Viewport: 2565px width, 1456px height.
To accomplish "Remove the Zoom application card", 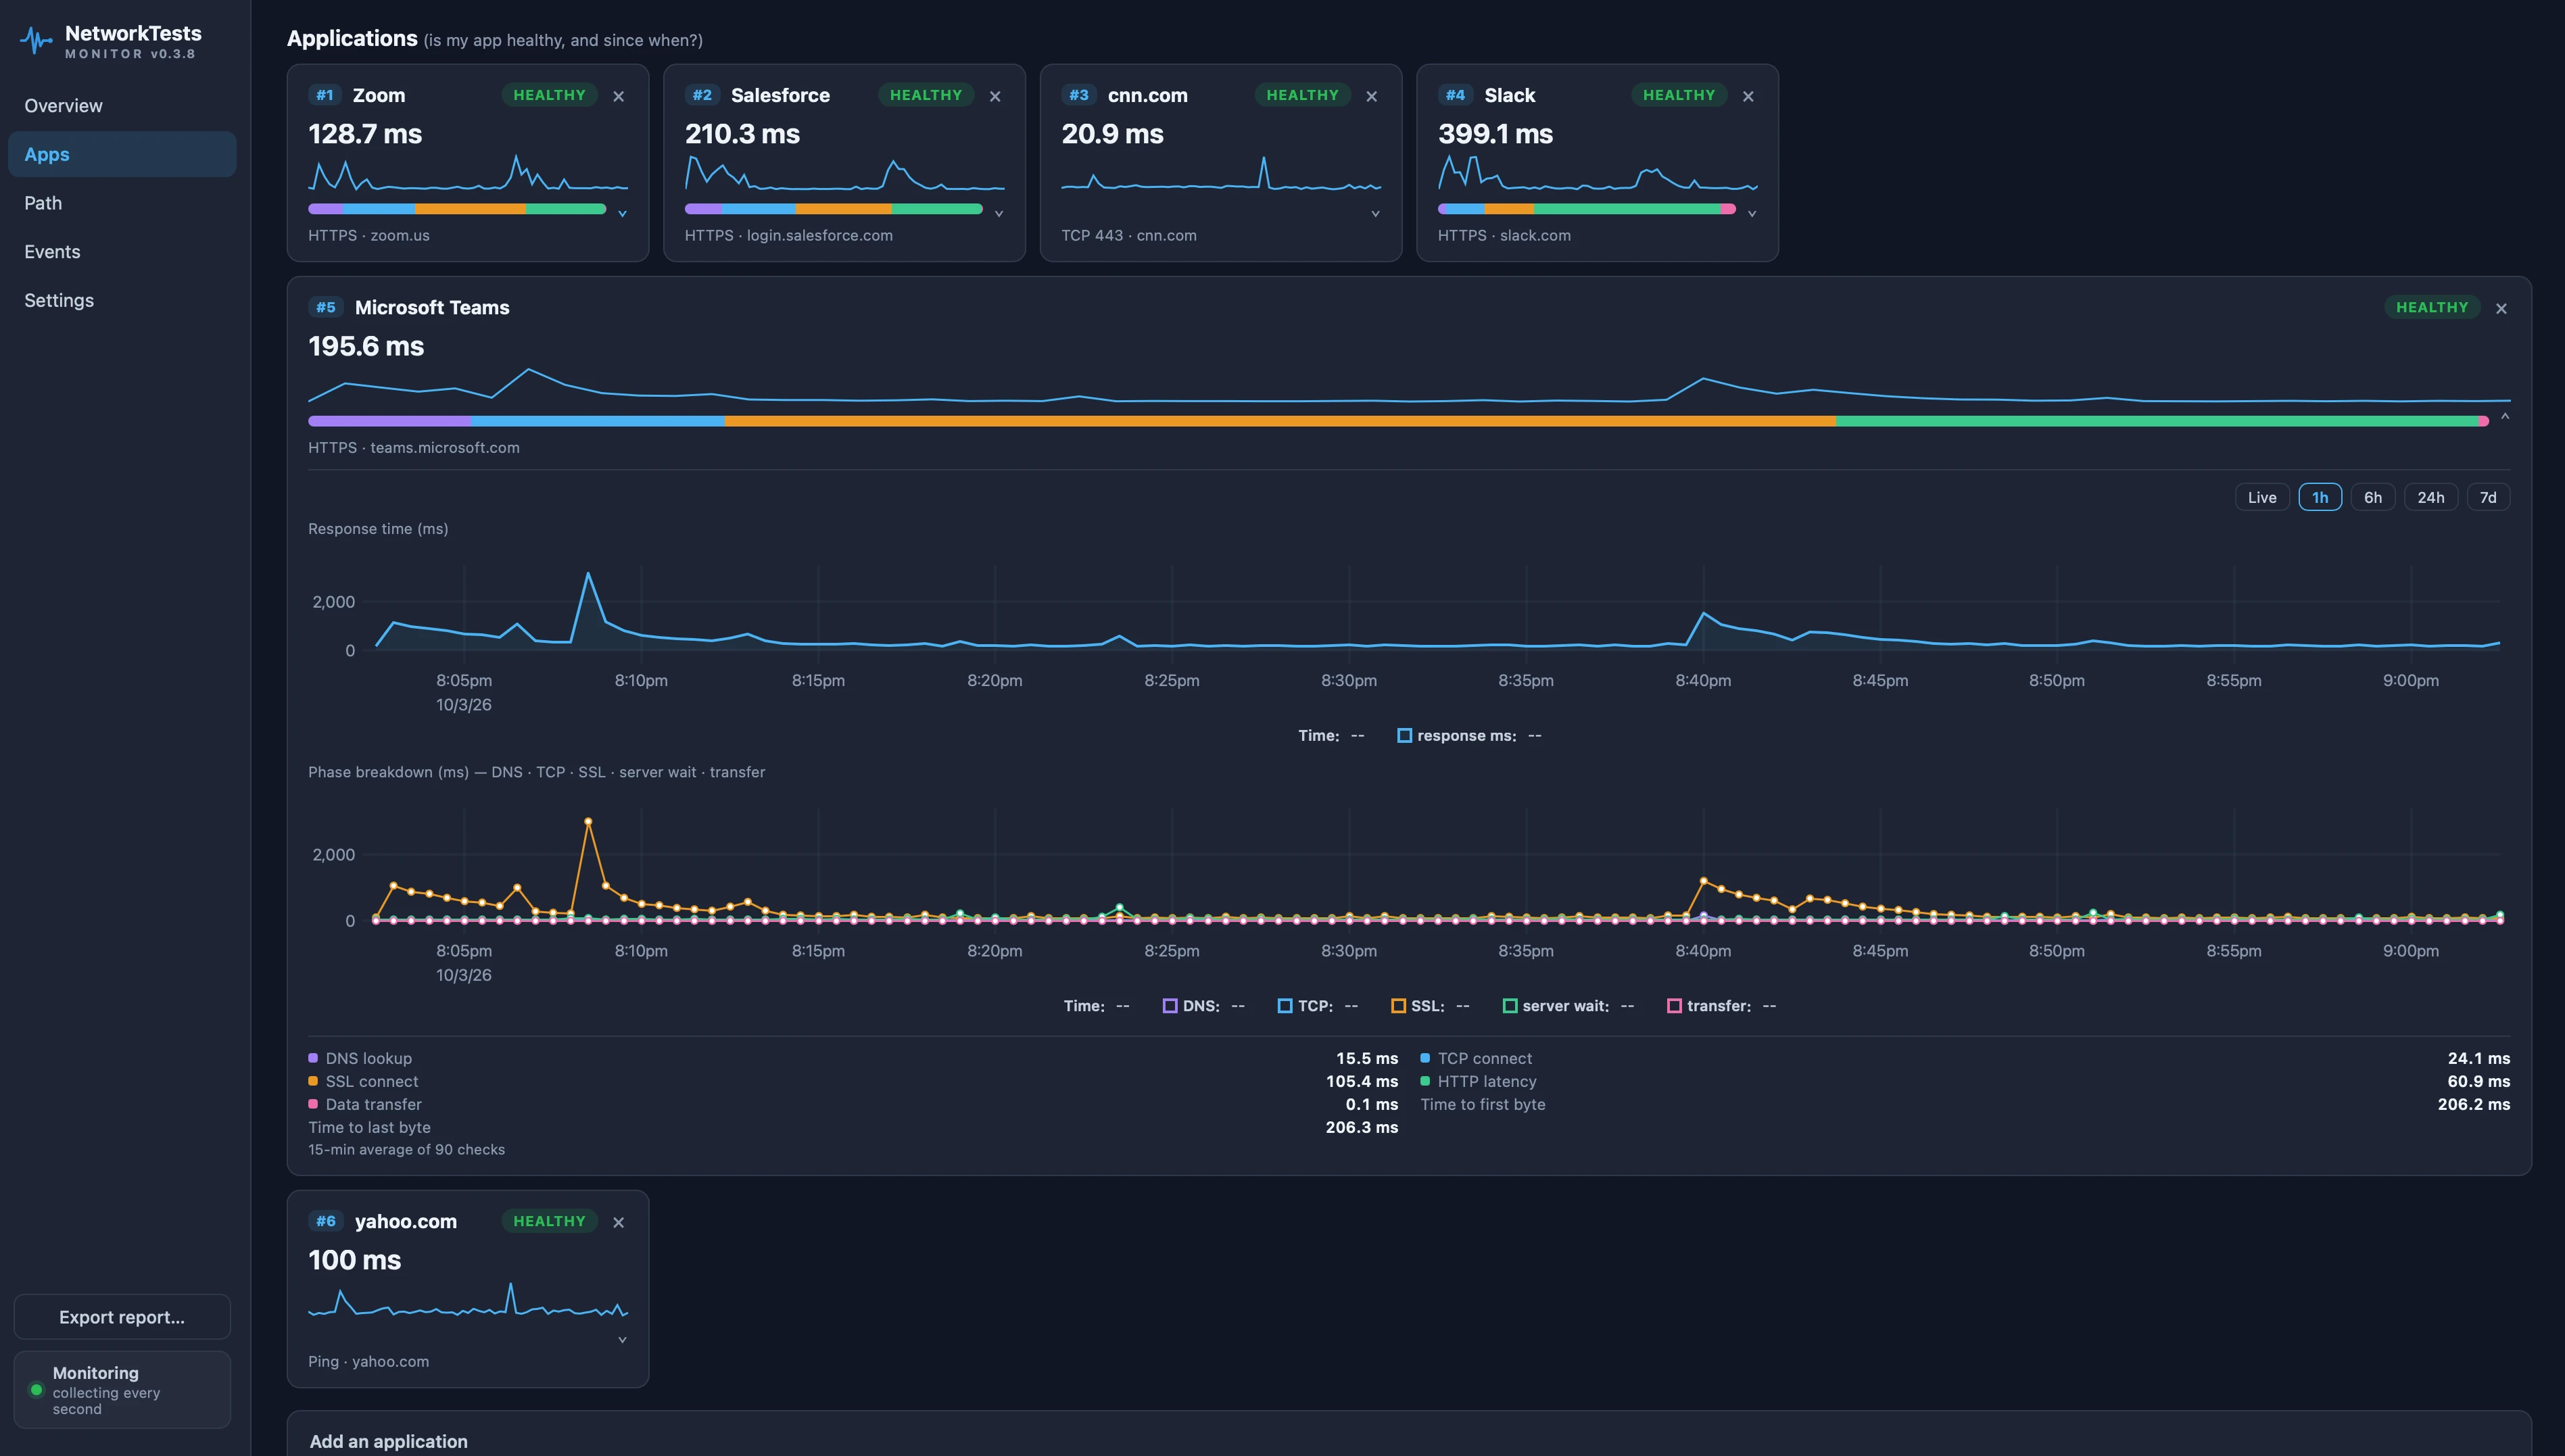I will point(619,96).
